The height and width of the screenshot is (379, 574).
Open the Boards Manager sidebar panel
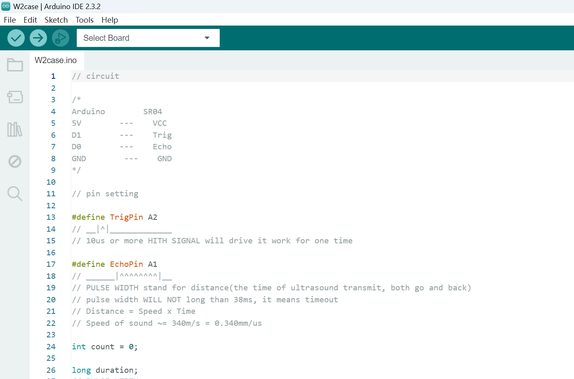(15, 97)
